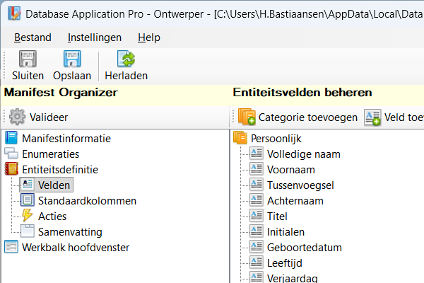The width and height of the screenshot is (424, 283).
Task: Click the Valideer gear icon
Action: (x=17, y=117)
